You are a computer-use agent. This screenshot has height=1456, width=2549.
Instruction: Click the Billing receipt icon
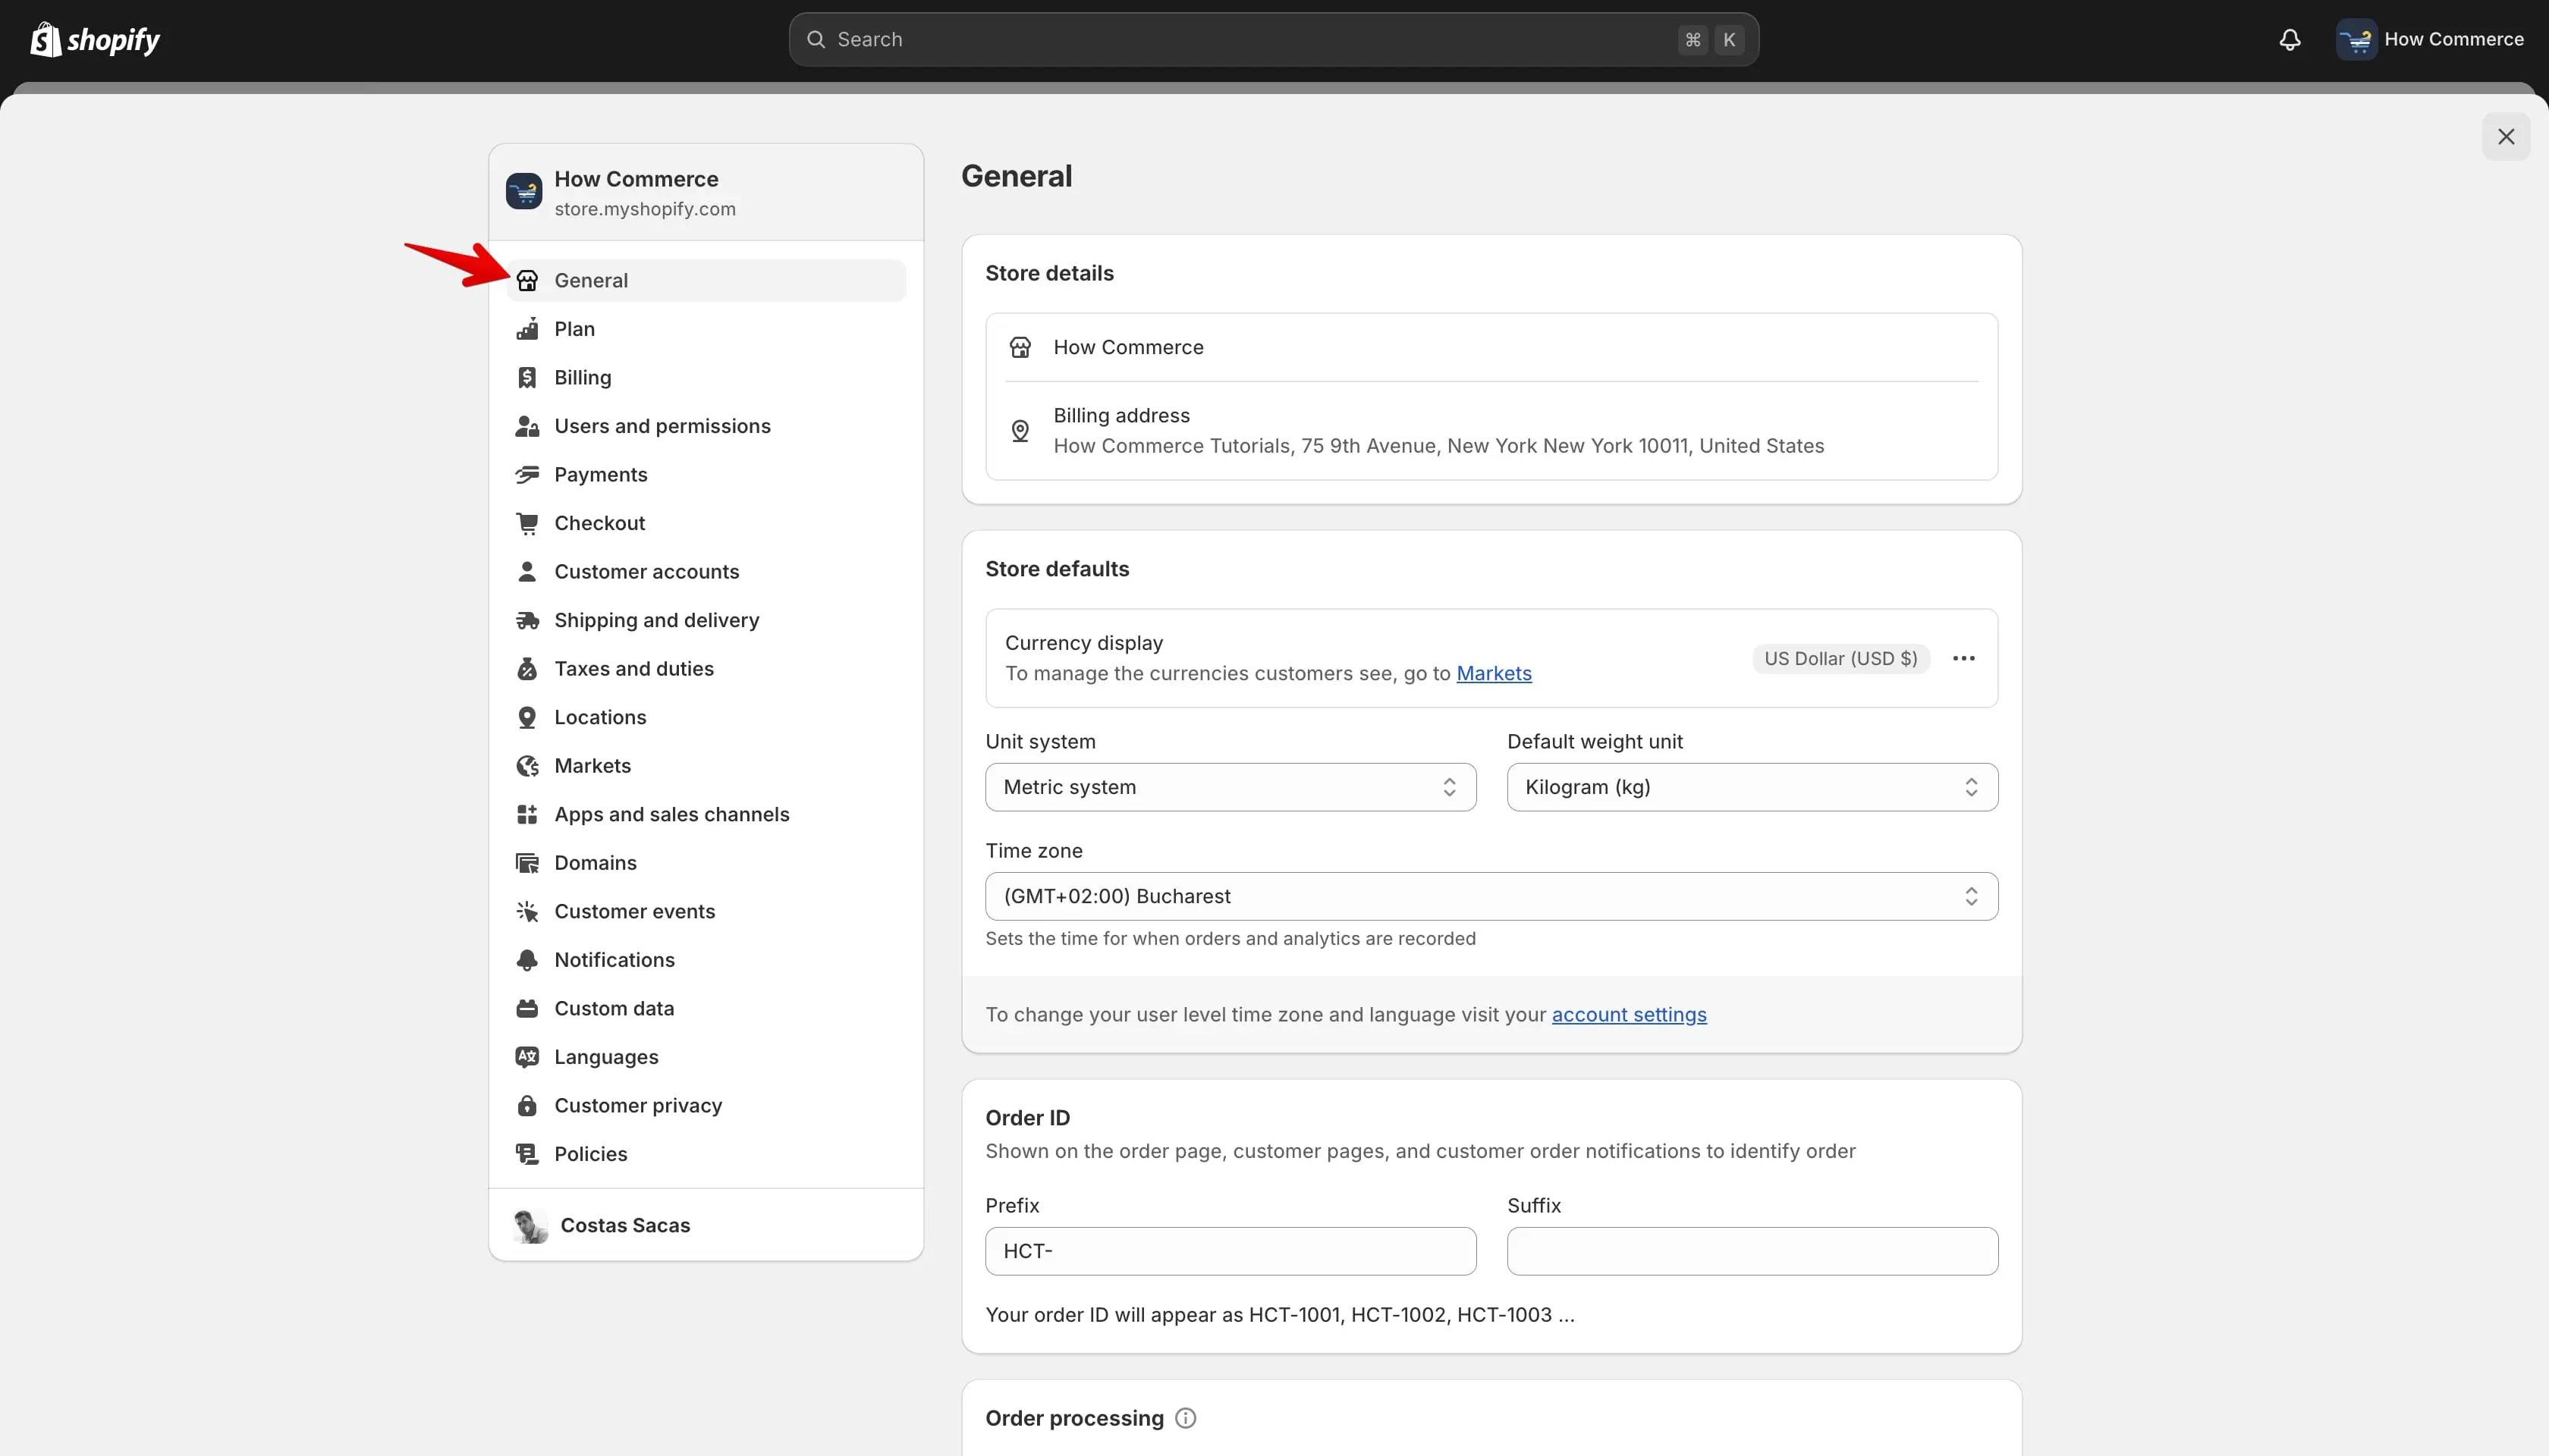pos(527,378)
